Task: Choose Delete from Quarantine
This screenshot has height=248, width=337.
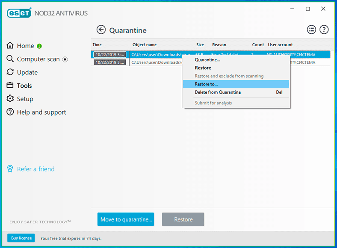Action: (236, 92)
